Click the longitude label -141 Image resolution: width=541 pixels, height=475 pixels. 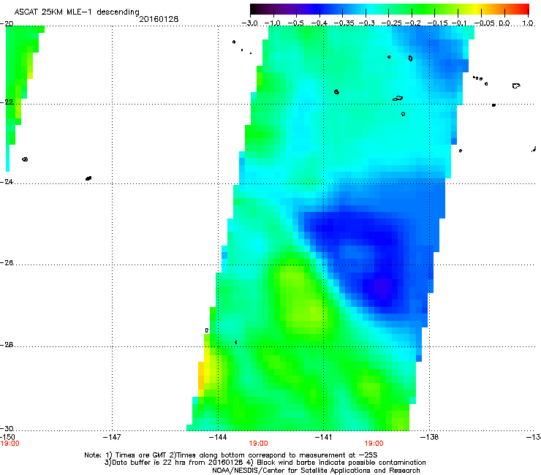[323, 437]
